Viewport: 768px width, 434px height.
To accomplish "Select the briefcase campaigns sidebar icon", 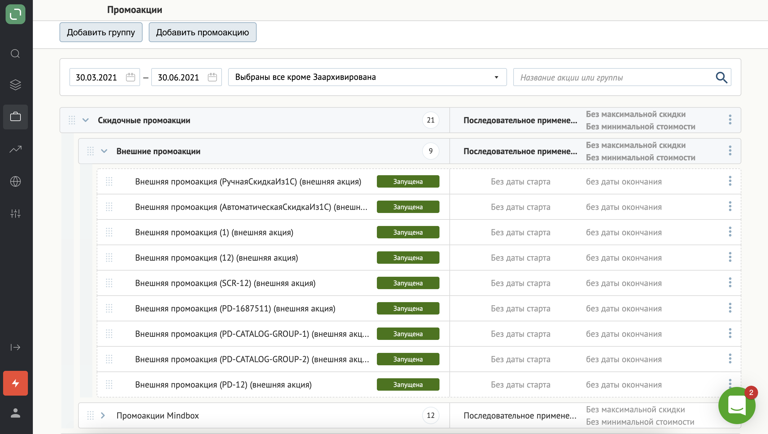I will (15, 117).
